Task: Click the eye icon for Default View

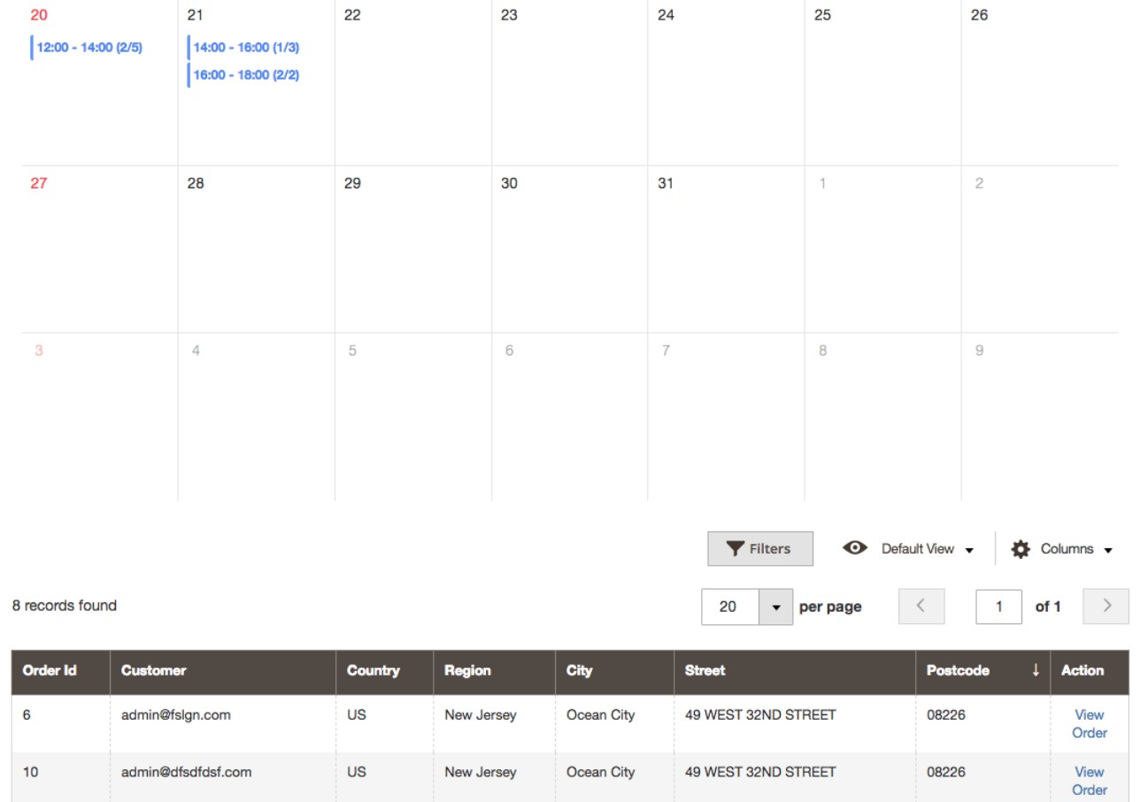Action: coord(854,548)
